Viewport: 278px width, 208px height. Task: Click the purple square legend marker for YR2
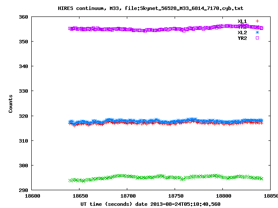257,38
